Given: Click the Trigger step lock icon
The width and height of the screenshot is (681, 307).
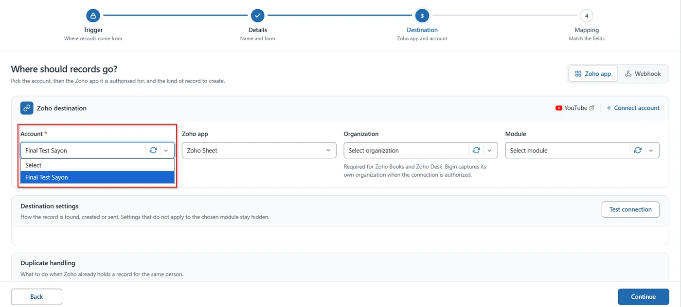Looking at the screenshot, I should pyautogui.click(x=93, y=16).
